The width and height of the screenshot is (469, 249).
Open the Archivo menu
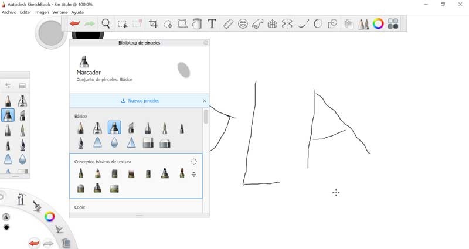pyautogui.click(x=9, y=12)
